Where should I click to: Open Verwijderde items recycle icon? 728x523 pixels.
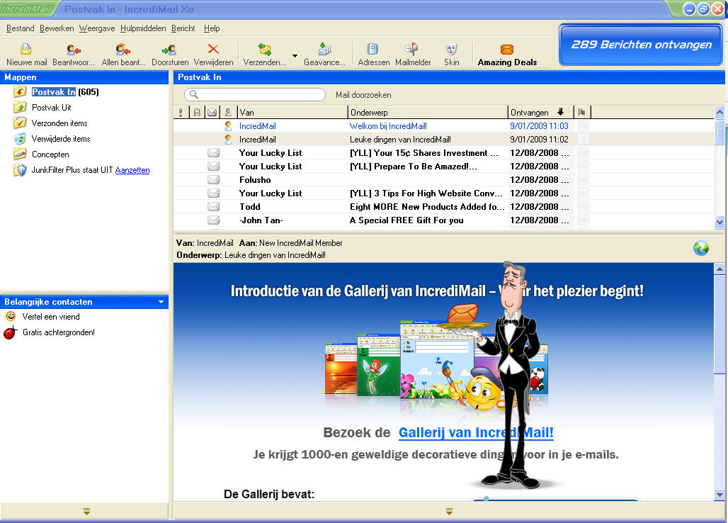[20, 138]
